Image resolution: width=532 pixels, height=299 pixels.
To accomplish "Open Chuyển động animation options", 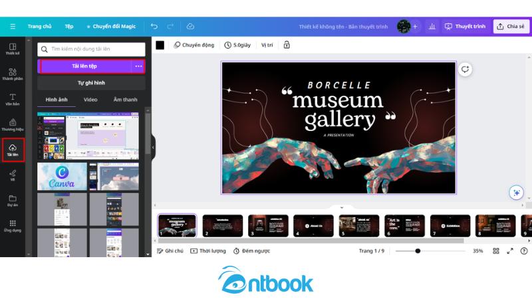I will (x=194, y=45).
